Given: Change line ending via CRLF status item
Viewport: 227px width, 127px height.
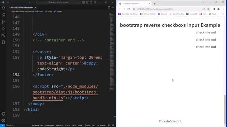Looking at the screenshot, I should pos(74,126).
